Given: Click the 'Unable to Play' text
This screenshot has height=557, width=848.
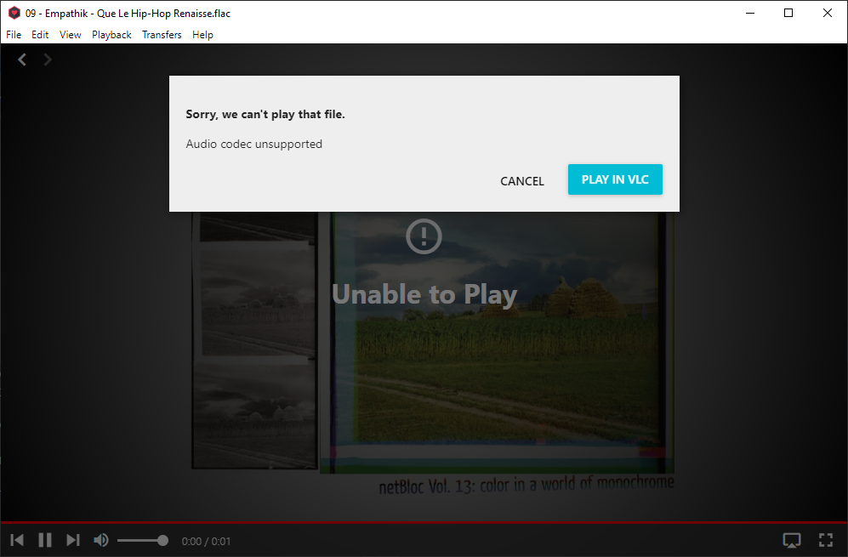Looking at the screenshot, I should (424, 295).
